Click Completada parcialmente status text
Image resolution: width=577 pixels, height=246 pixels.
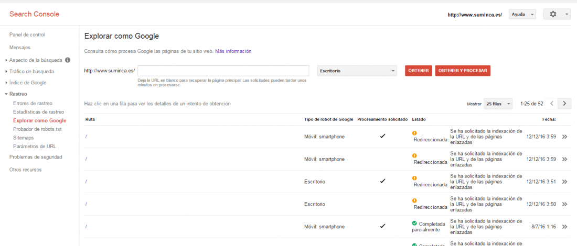tap(429, 227)
